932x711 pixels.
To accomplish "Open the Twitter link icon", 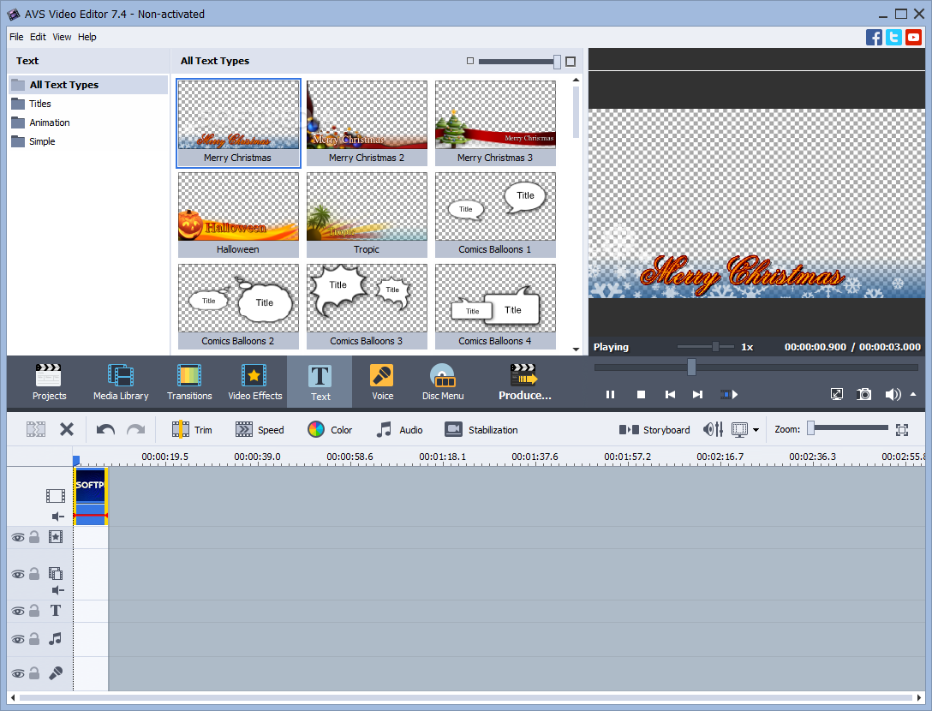I will click(x=893, y=37).
